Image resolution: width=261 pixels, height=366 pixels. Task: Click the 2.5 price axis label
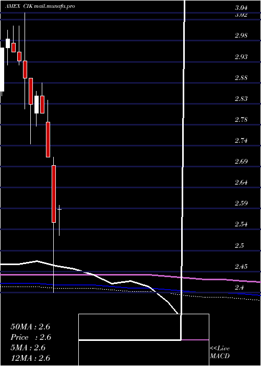[x=239, y=245]
